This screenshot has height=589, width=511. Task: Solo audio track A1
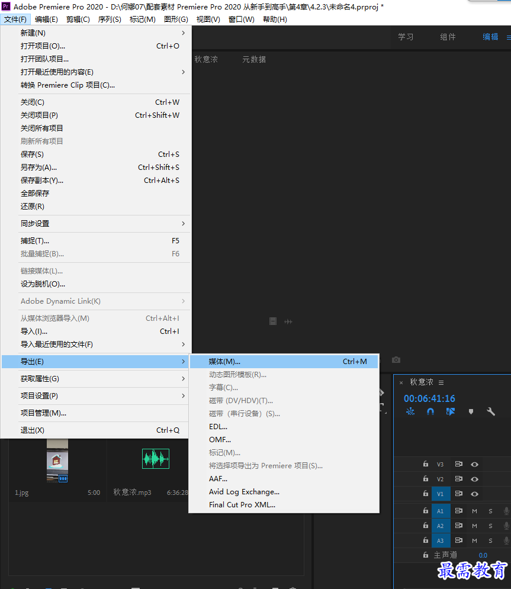[x=490, y=511]
